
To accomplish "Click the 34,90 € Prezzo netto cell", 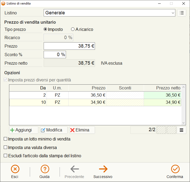I will pyautogui.click(x=163, y=102).
